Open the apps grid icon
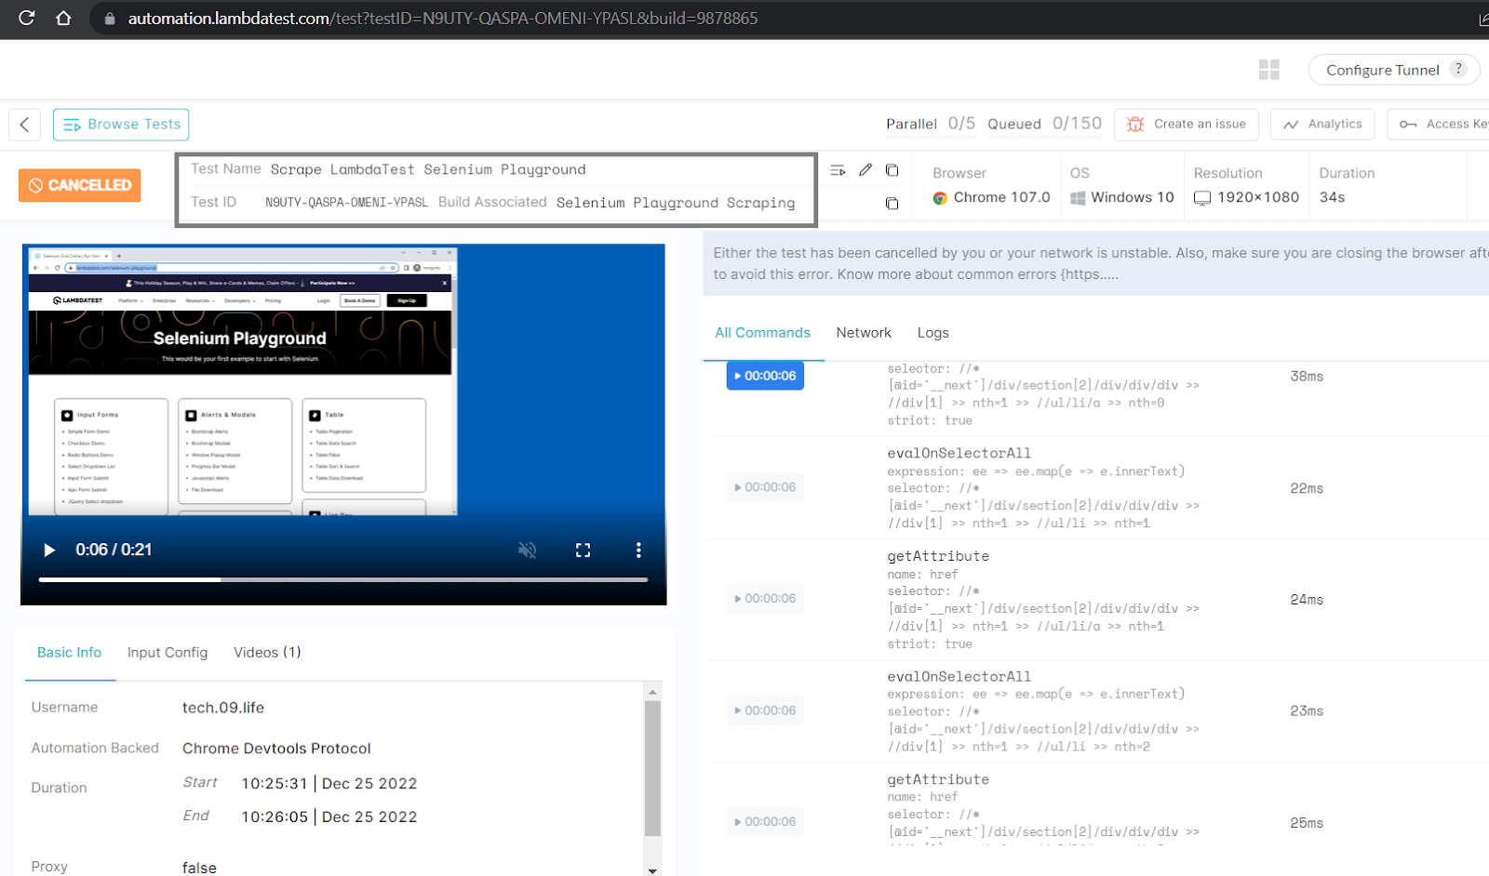 (1268, 70)
